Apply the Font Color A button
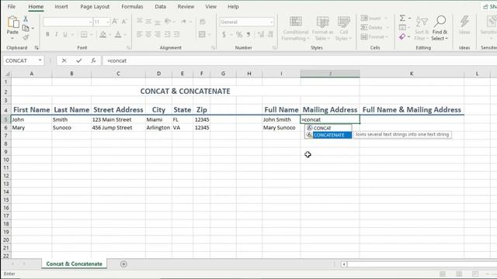497x279 pixels. 118,34
